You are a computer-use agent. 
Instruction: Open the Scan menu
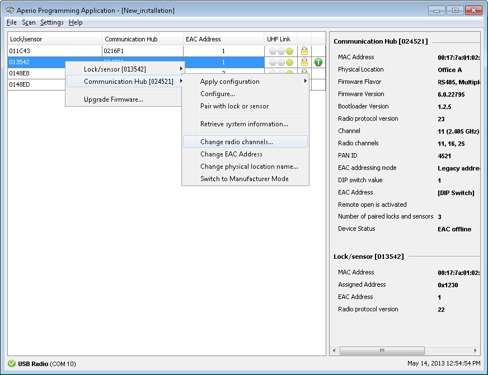coord(29,22)
